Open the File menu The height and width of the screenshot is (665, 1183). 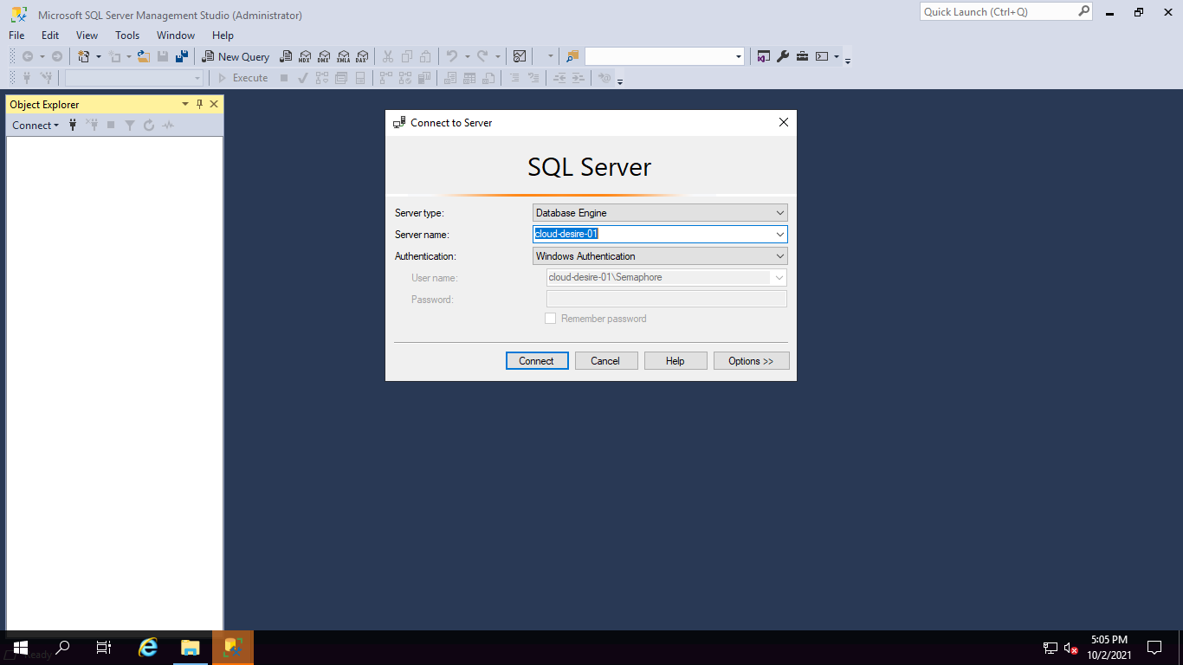tap(16, 36)
